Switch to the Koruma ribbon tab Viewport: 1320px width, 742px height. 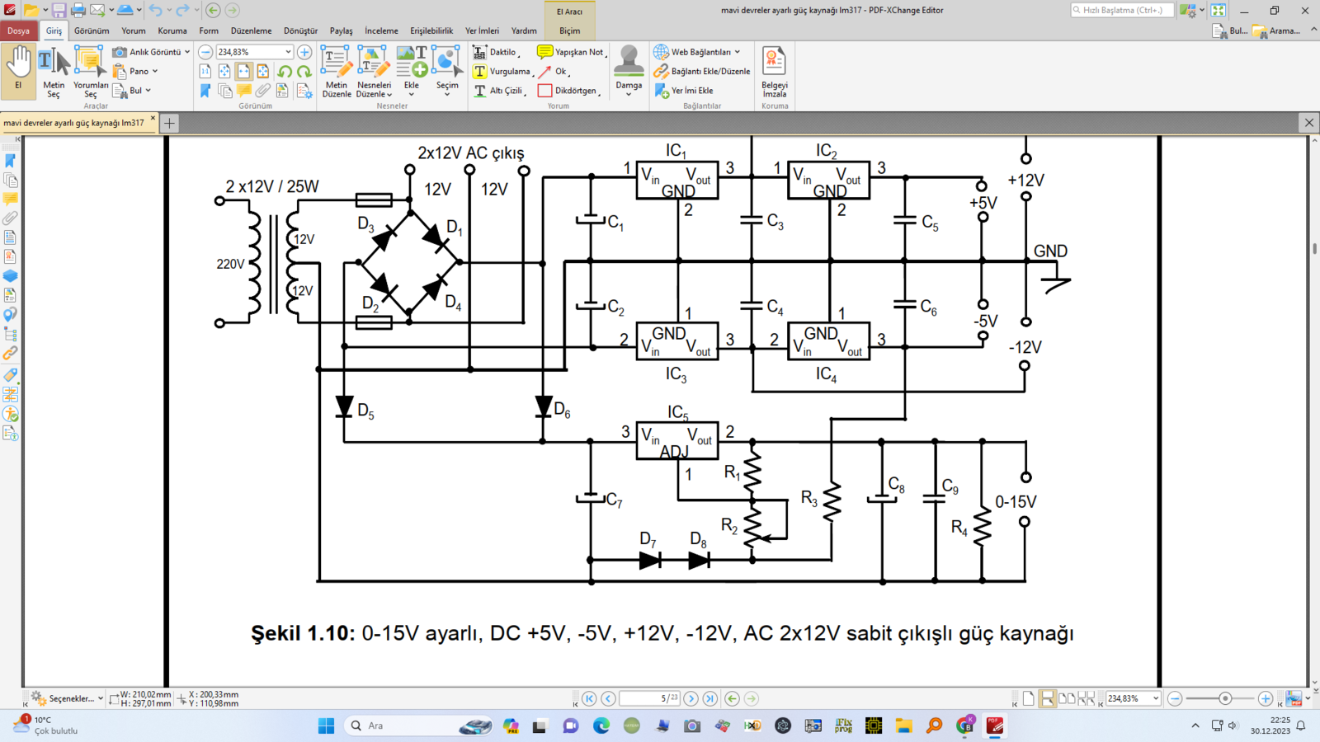pos(172,31)
